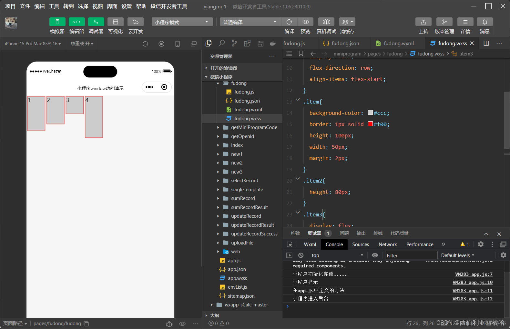Click the simulator refresh icon

click(145, 44)
